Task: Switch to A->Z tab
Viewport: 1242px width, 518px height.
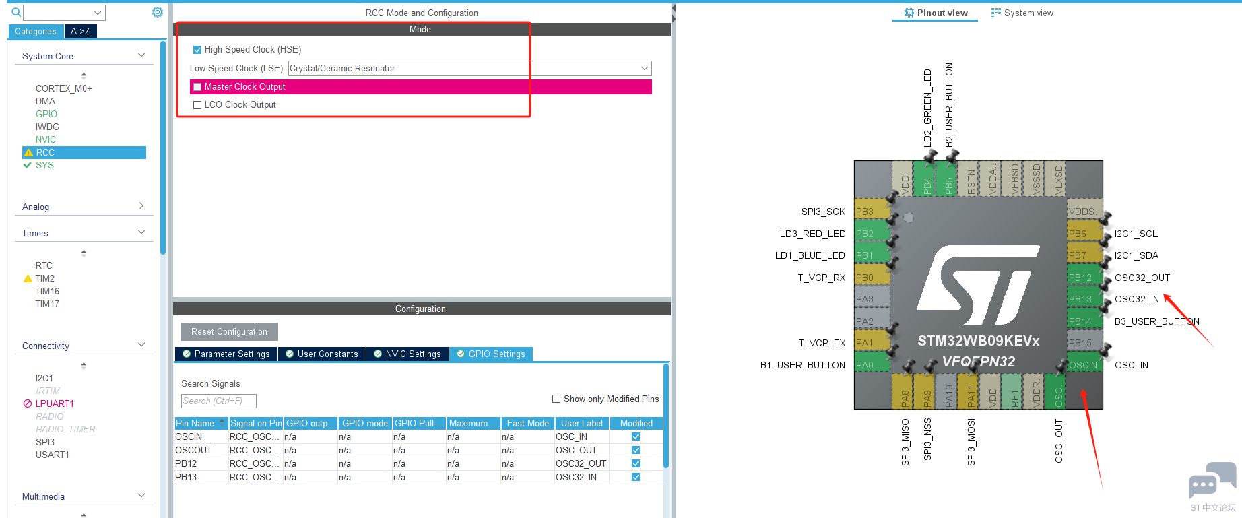Action: coord(81,32)
